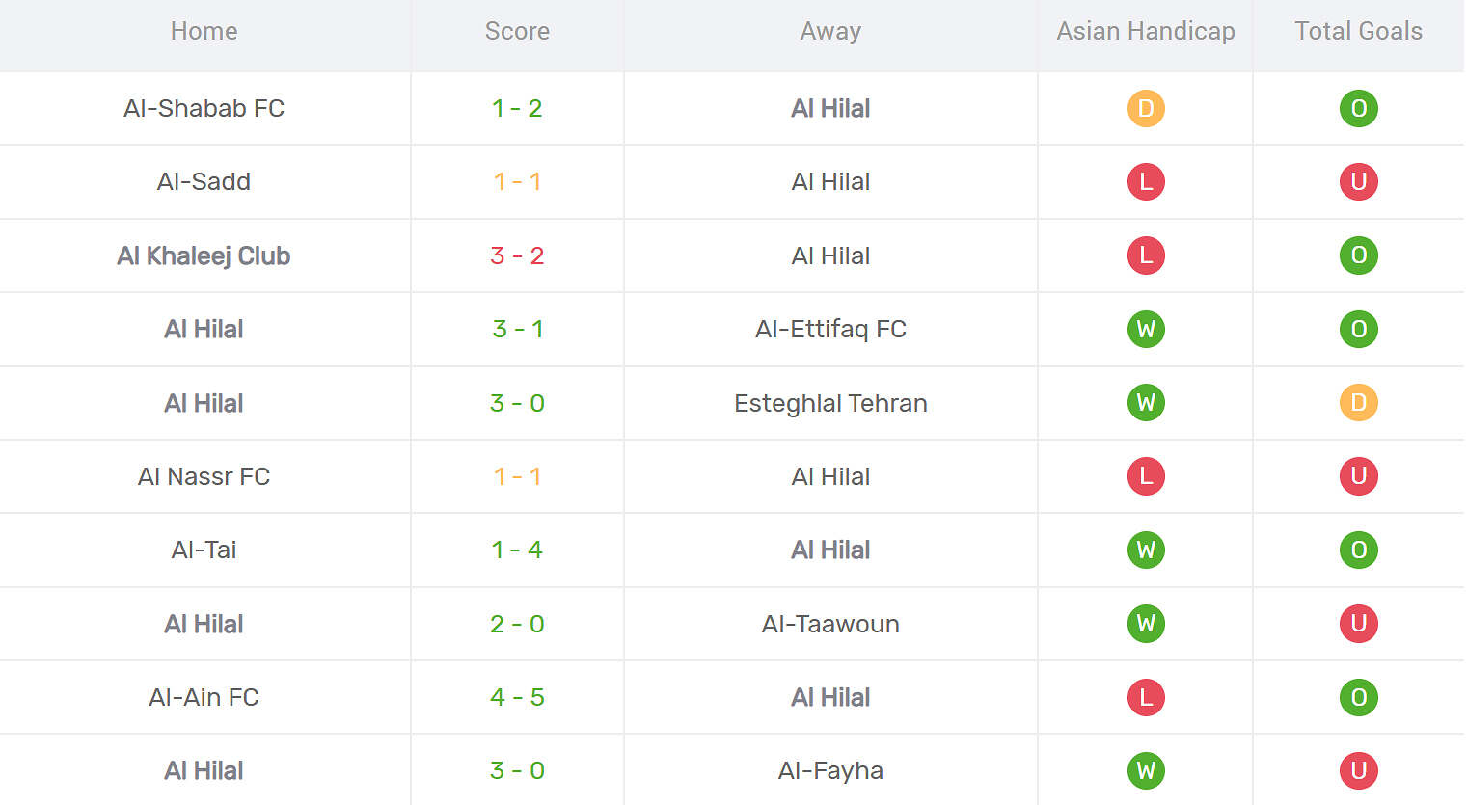Click the Asian Handicap W badge for Al-Tai match
The image size is (1467, 805).
click(x=1146, y=550)
